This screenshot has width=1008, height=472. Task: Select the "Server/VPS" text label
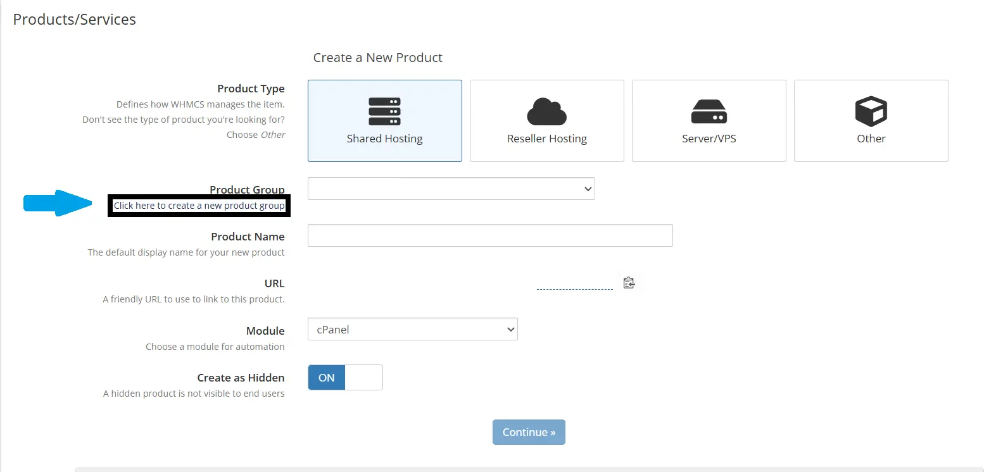point(709,139)
